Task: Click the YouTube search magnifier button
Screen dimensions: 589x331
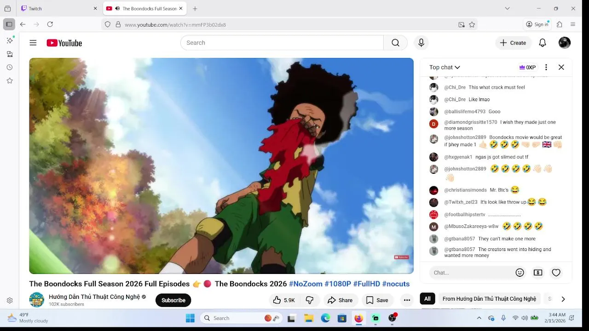Action: (x=395, y=43)
